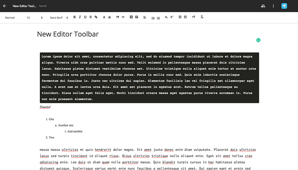This screenshot has width=298, height=170.
Task: Click the film-strip video embed icon
Action: [131, 17]
